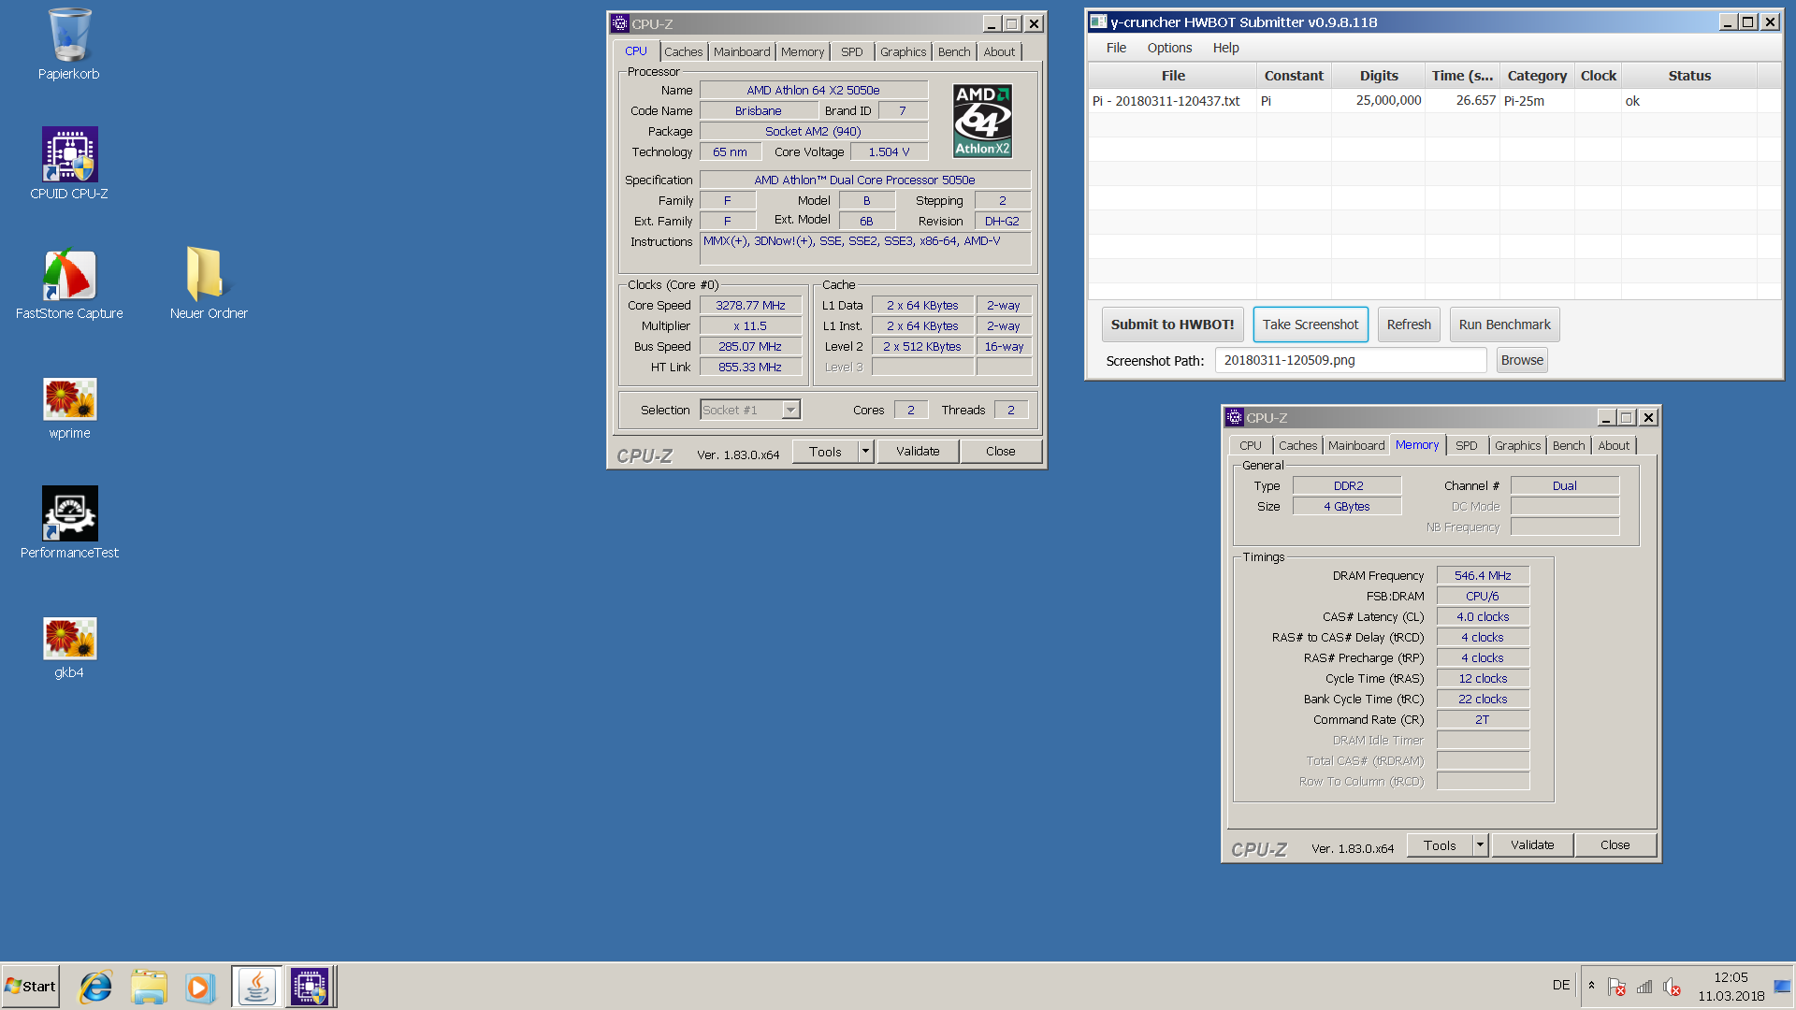
Task: Click Take Screenshot button
Action: (x=1311, y=325)
